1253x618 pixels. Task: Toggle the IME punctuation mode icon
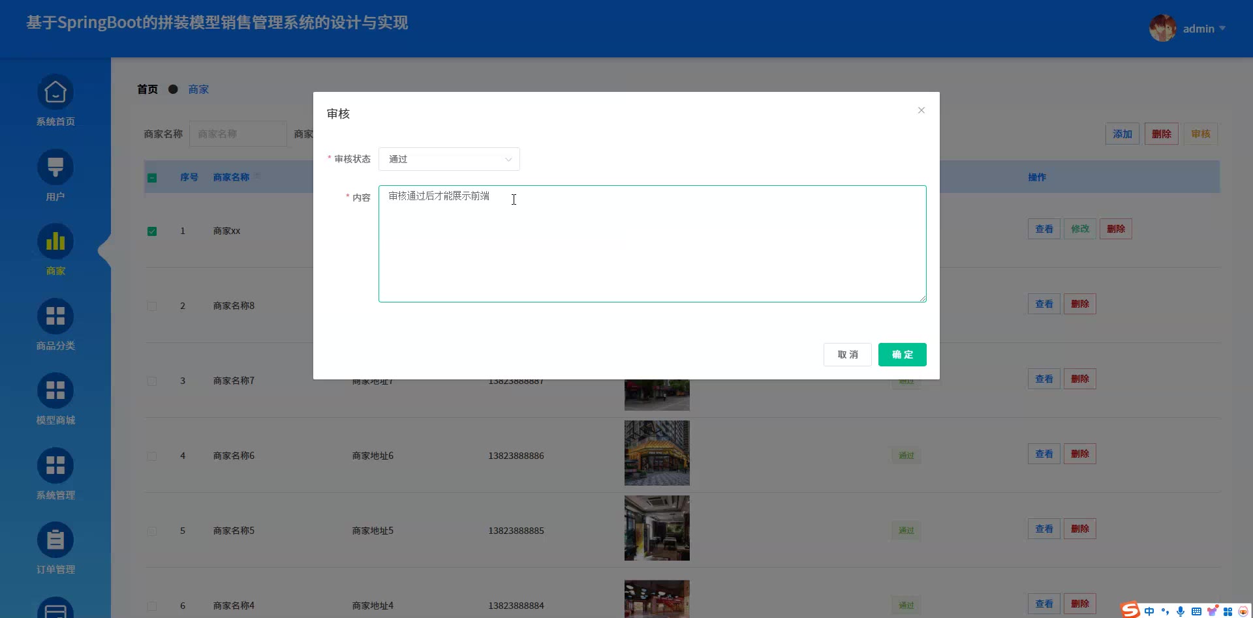pos(1165,611)
